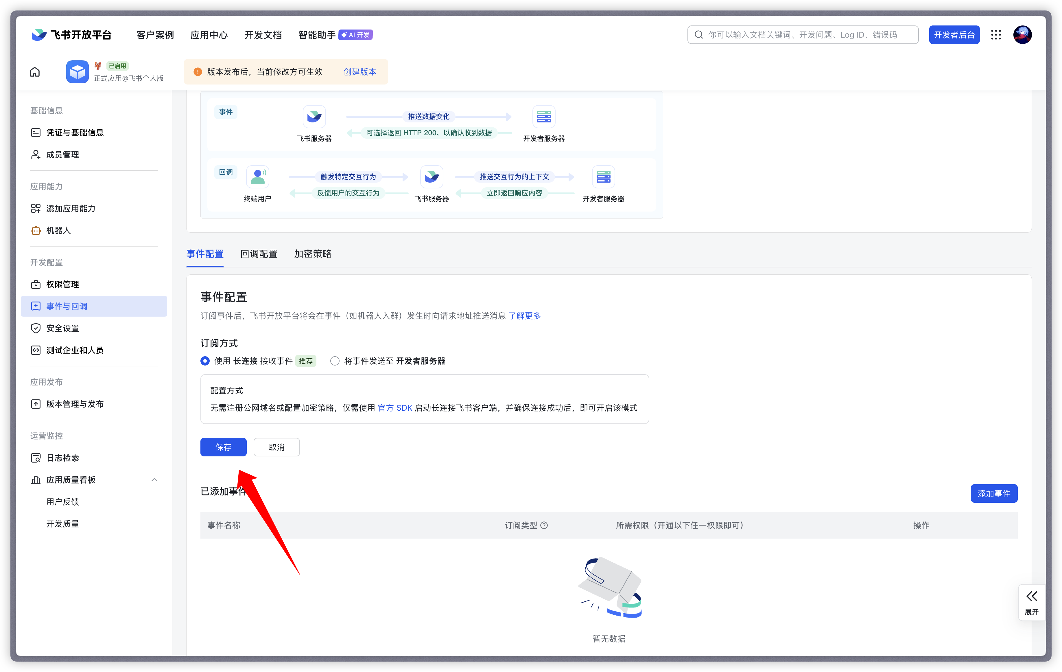Switch to the 加密策略 tab
The height and width of the screenshot is (672, 1062).
coord(313,254)
